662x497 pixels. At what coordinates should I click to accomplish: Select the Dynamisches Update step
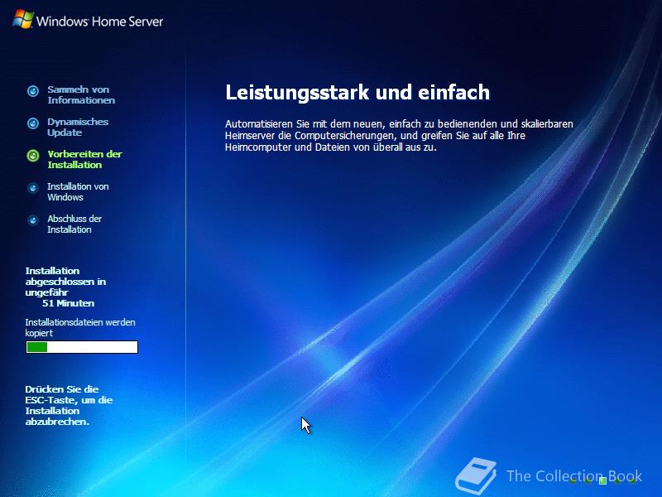(x=78, y=127)
